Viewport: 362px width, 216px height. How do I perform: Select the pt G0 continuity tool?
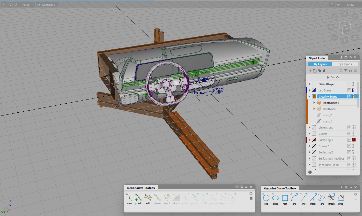204,198
